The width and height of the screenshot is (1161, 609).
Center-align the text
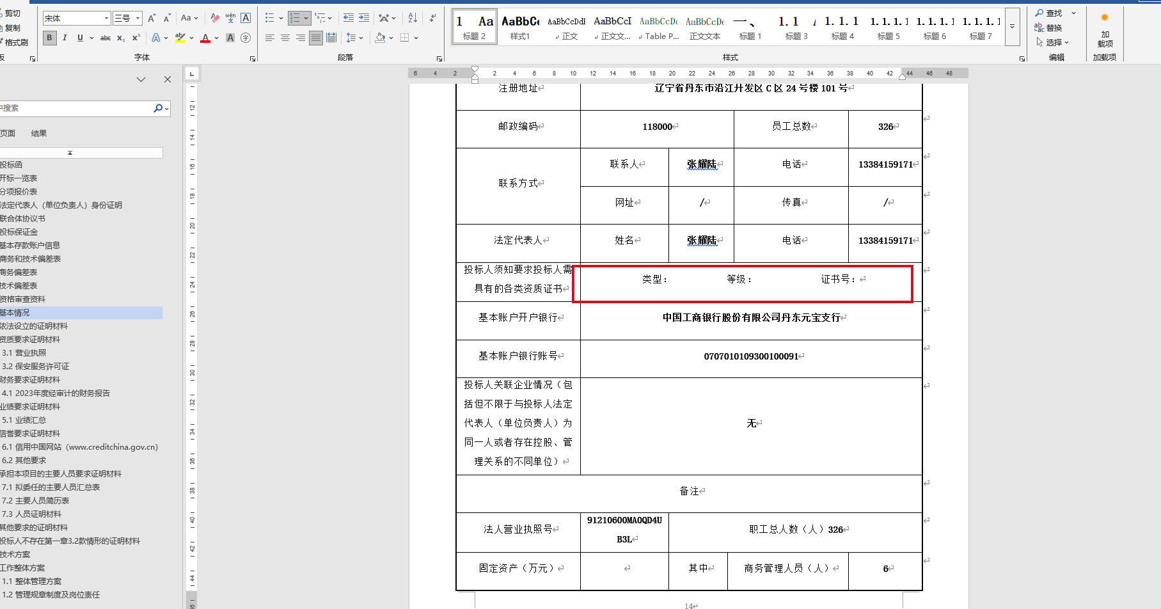285,38
